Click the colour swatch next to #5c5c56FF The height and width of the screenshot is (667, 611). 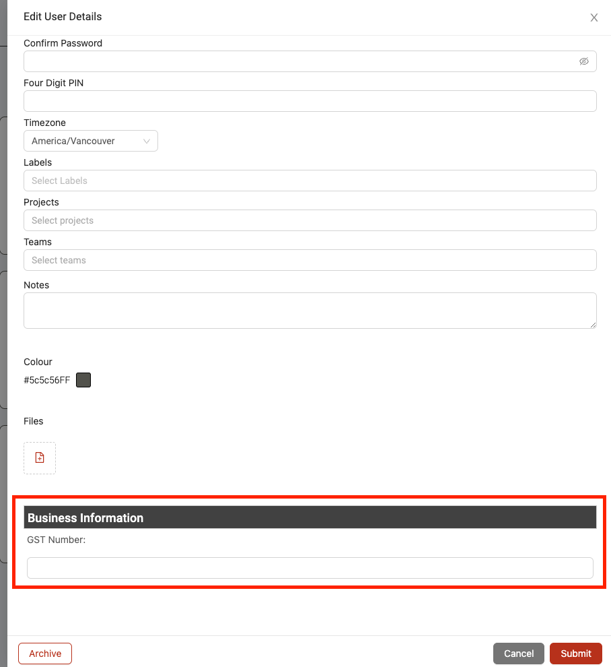click(x=83, y=380)
